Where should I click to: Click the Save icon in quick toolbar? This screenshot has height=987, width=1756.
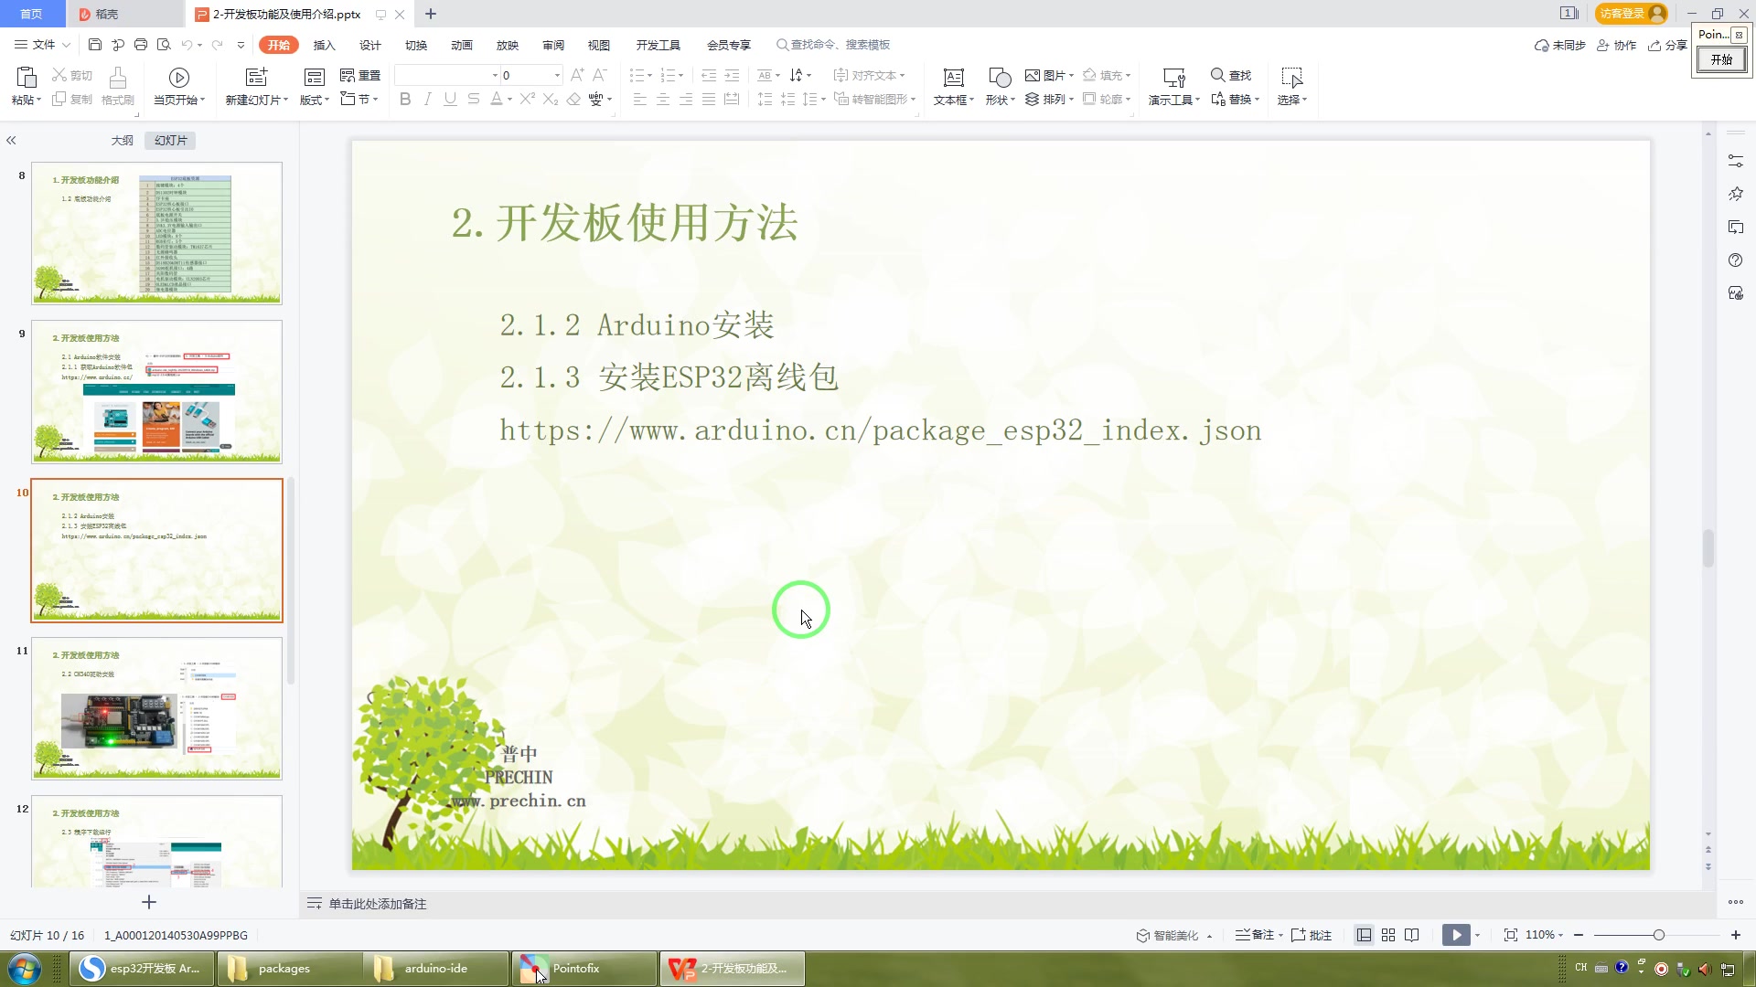point(94,44)
